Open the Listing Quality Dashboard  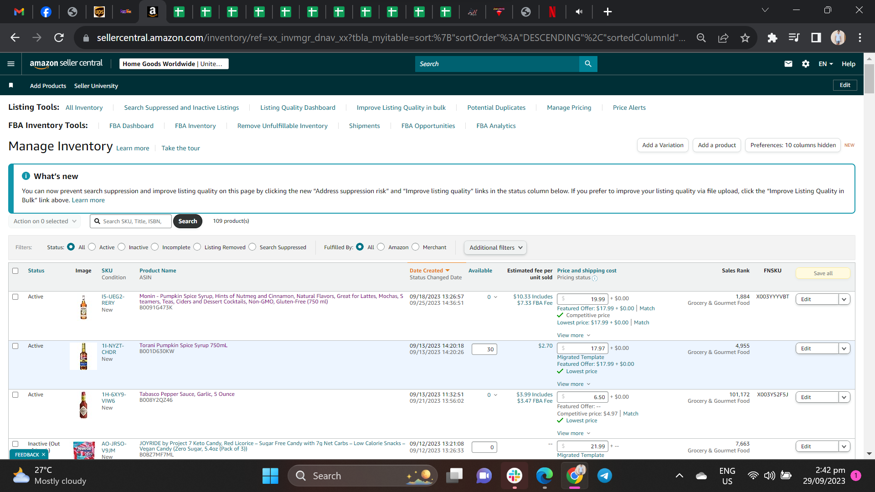[x=298, y=108]
